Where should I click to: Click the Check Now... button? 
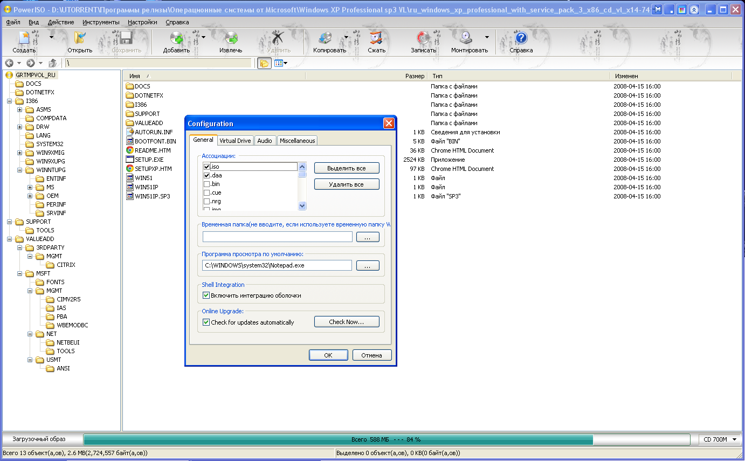(347, 322)
